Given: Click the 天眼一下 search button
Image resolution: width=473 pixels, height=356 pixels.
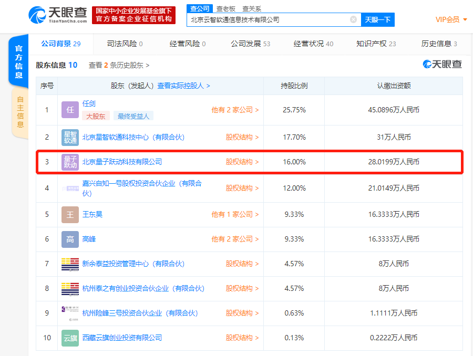Looking at the screenshot, I should (x=376, y=19).
